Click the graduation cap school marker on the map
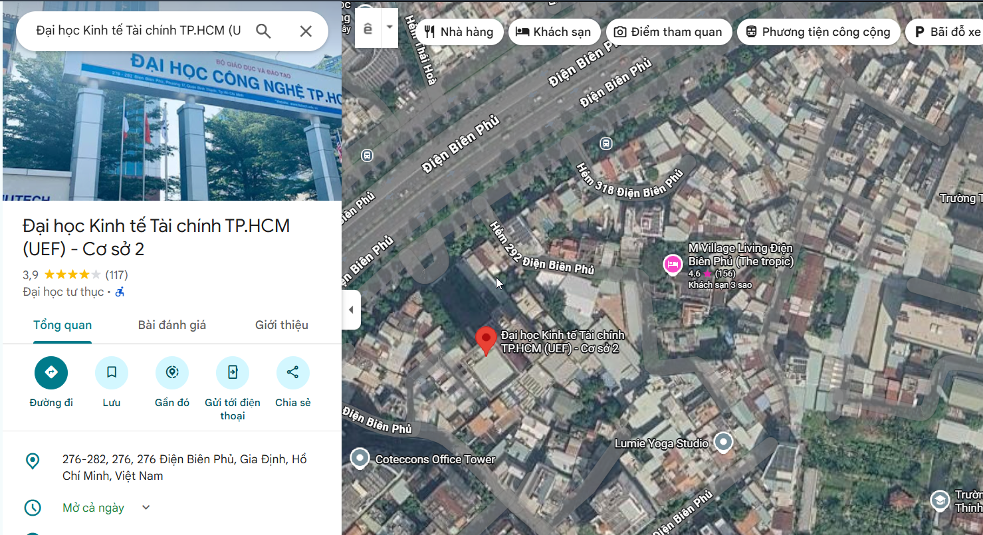The width and height of the screenshot is (983, 535). tap(940, 500)
